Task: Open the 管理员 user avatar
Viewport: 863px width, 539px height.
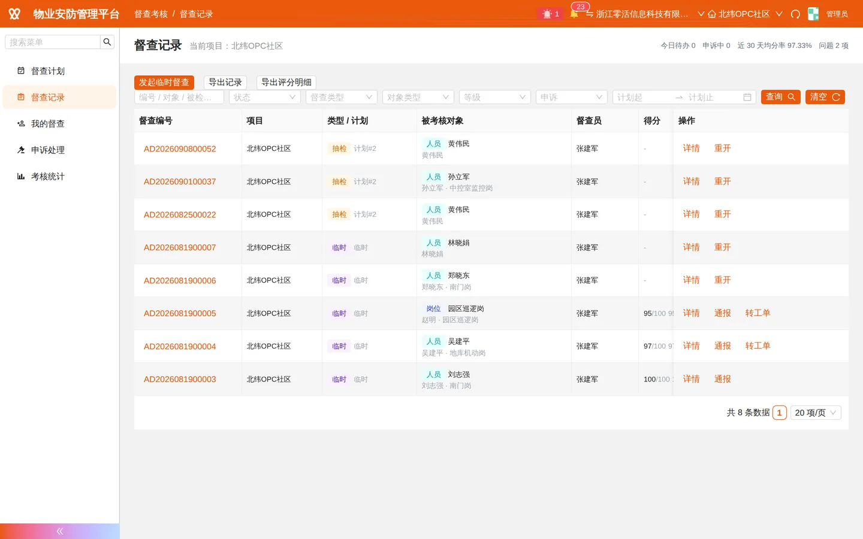Action: point(813,14)
